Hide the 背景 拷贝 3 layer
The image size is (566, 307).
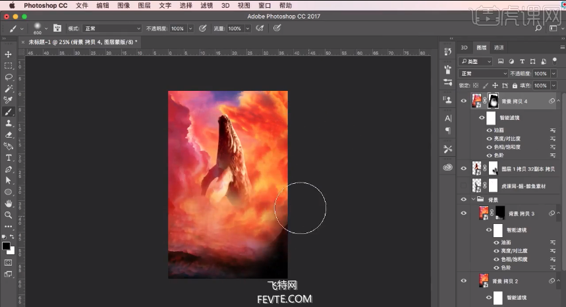pos(464,213)
